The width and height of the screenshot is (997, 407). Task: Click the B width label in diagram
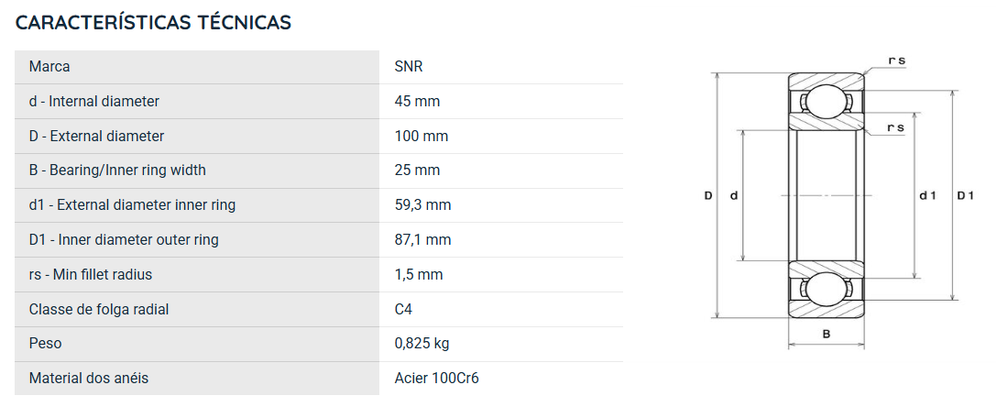click(826, 334)
